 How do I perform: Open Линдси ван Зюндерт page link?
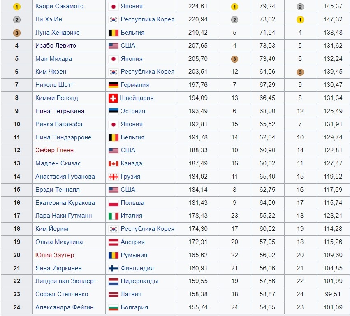coord(66,281)
